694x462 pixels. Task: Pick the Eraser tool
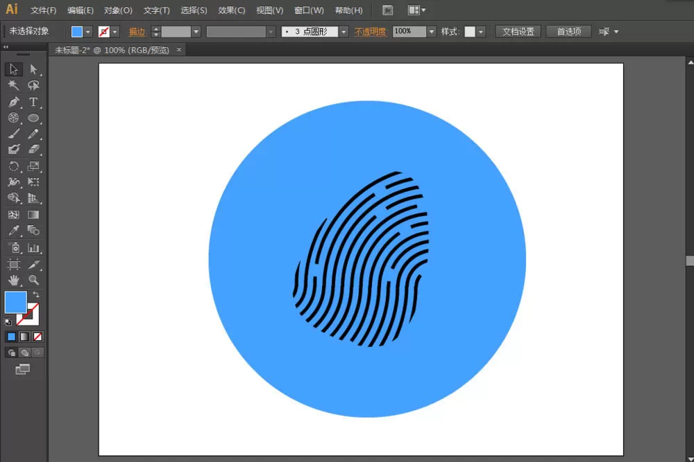[x=33, y=150]
